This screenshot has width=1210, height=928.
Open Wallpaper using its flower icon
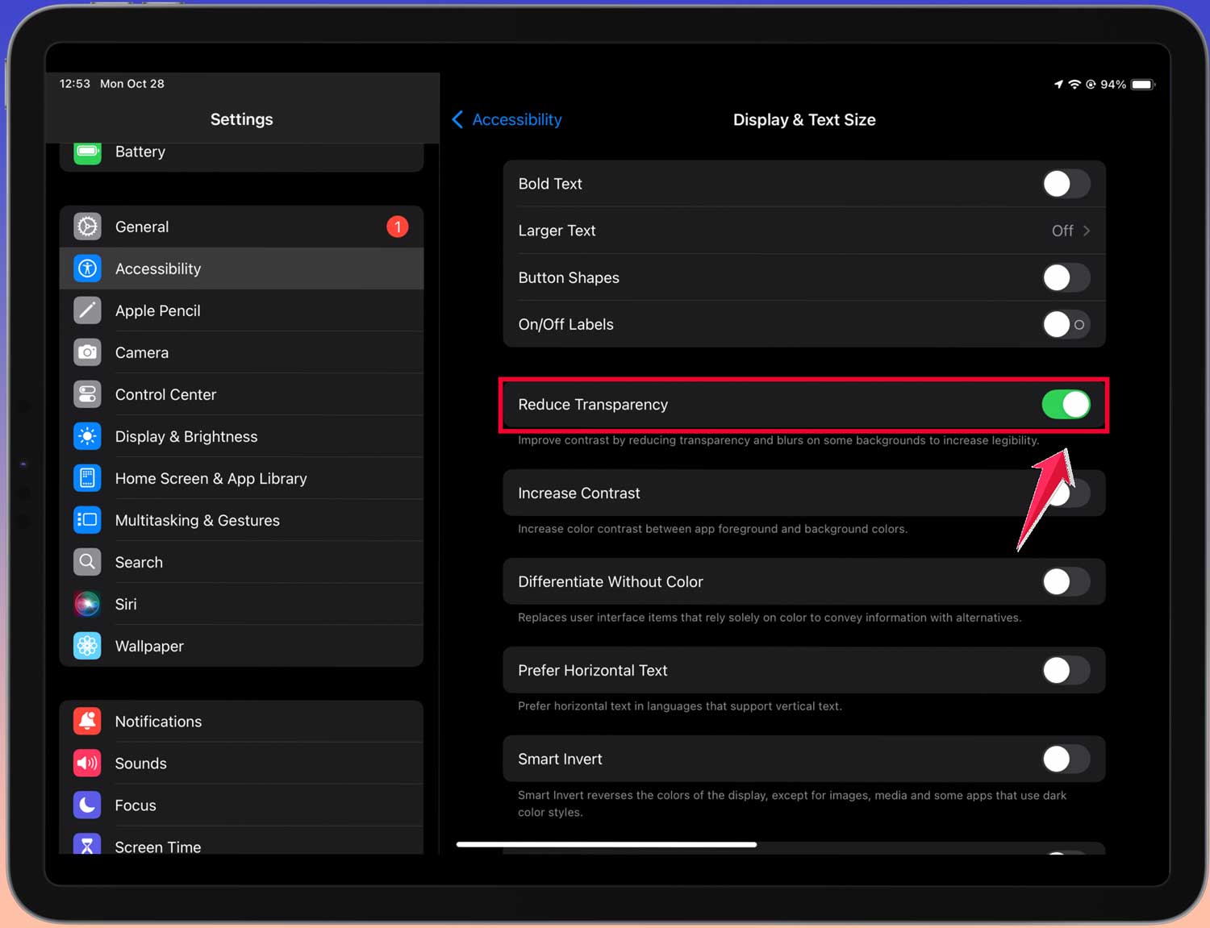click(87, 646)
